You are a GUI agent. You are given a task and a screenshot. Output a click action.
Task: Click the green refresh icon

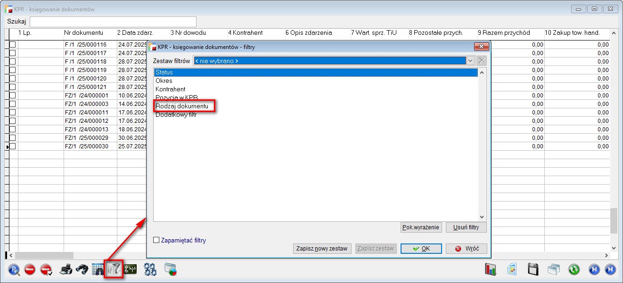tap(574, 269)
